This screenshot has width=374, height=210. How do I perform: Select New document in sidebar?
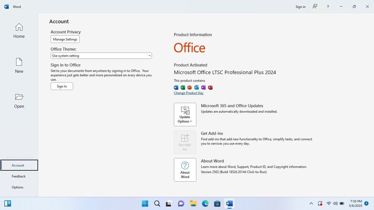[x=19, y=65]
